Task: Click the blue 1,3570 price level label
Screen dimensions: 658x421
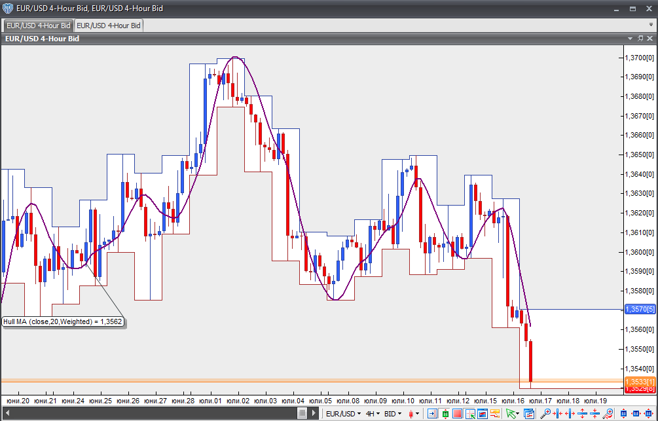Action: point(638,309)
